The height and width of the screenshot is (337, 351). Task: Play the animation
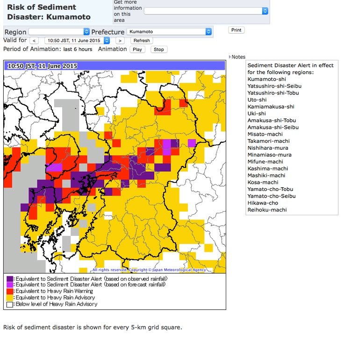click(137, 49)
